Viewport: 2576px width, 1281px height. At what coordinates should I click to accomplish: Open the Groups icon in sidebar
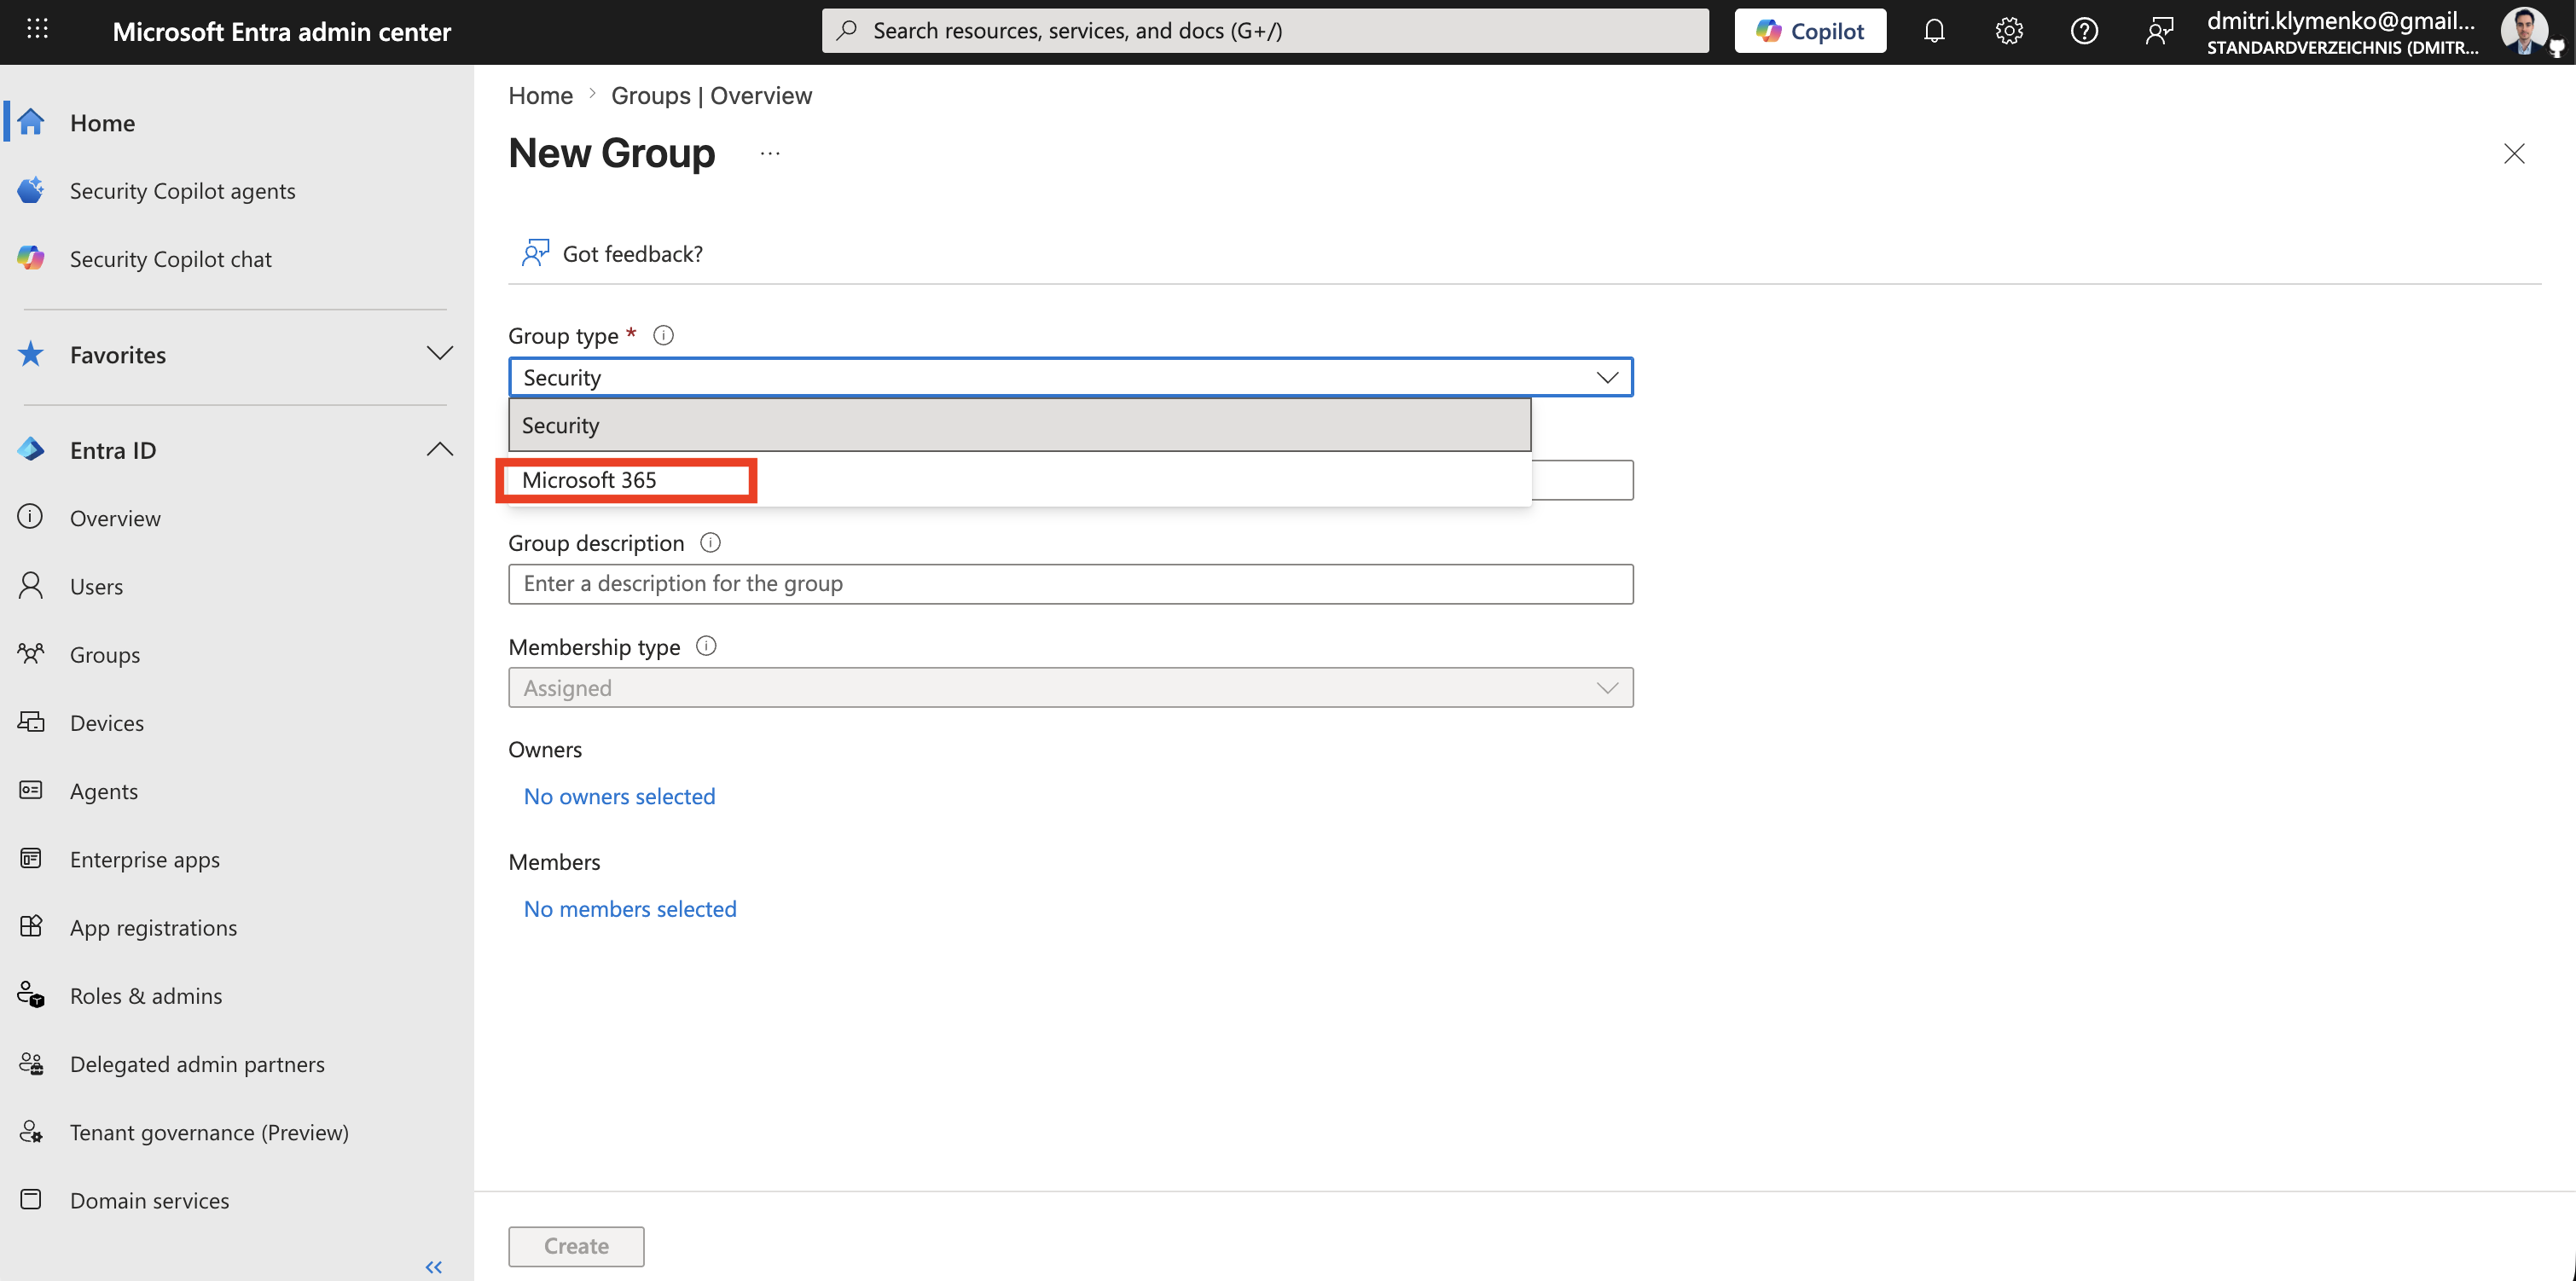(31, 654)
